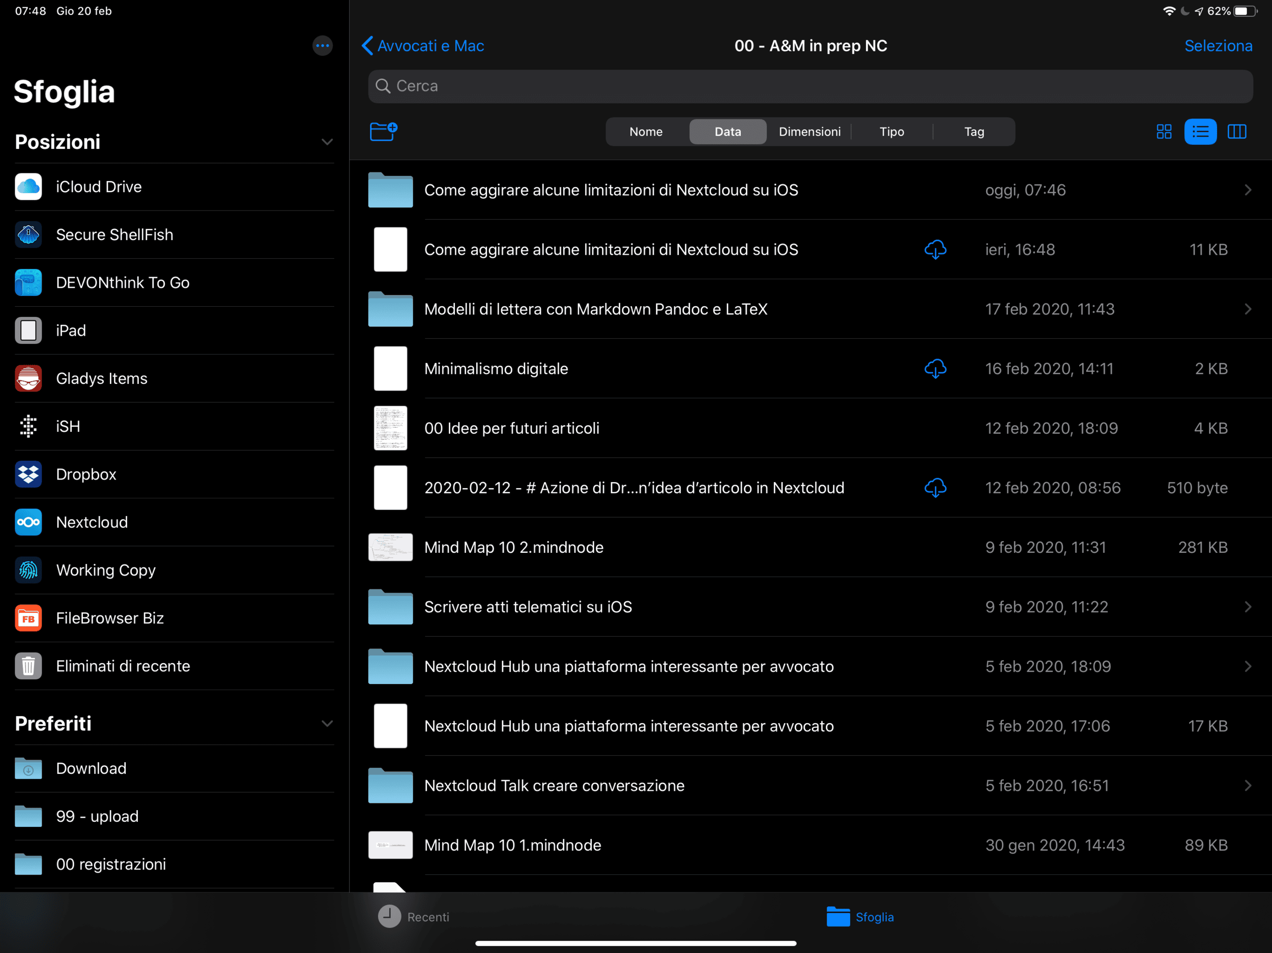Download the 2020-02-12 Azione di Dr file from cloud

click(x=935, y=487)
